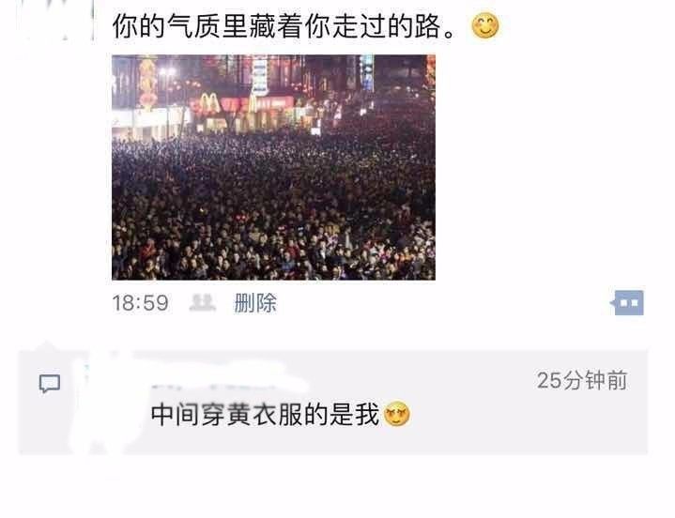
Task: Click the visibility people icon beside 18:59
Action: point(203,303)
